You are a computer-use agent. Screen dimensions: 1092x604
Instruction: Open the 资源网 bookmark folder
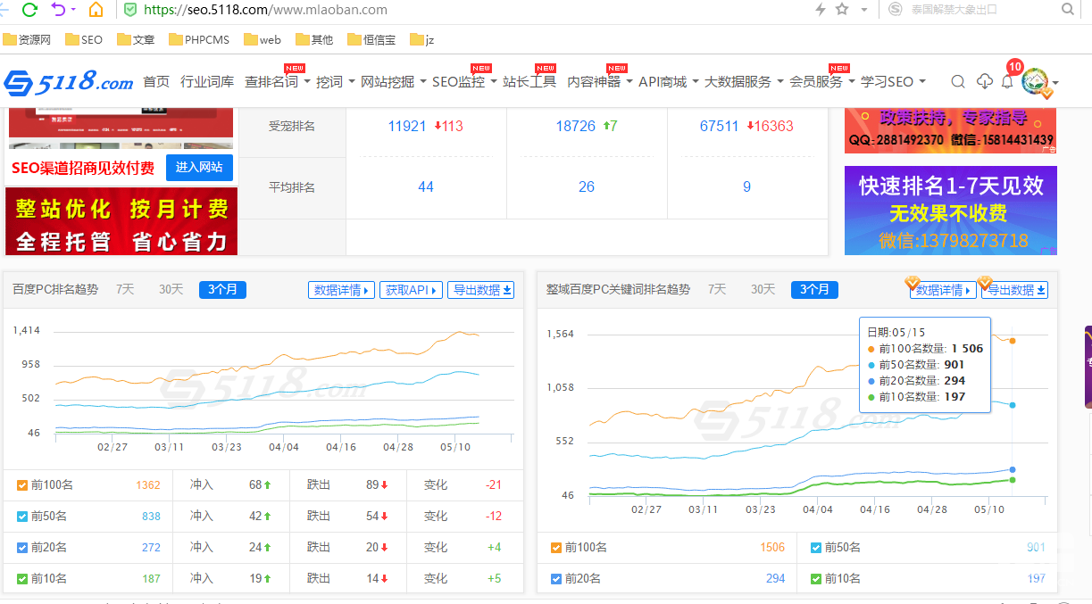(x=27, y=39)
